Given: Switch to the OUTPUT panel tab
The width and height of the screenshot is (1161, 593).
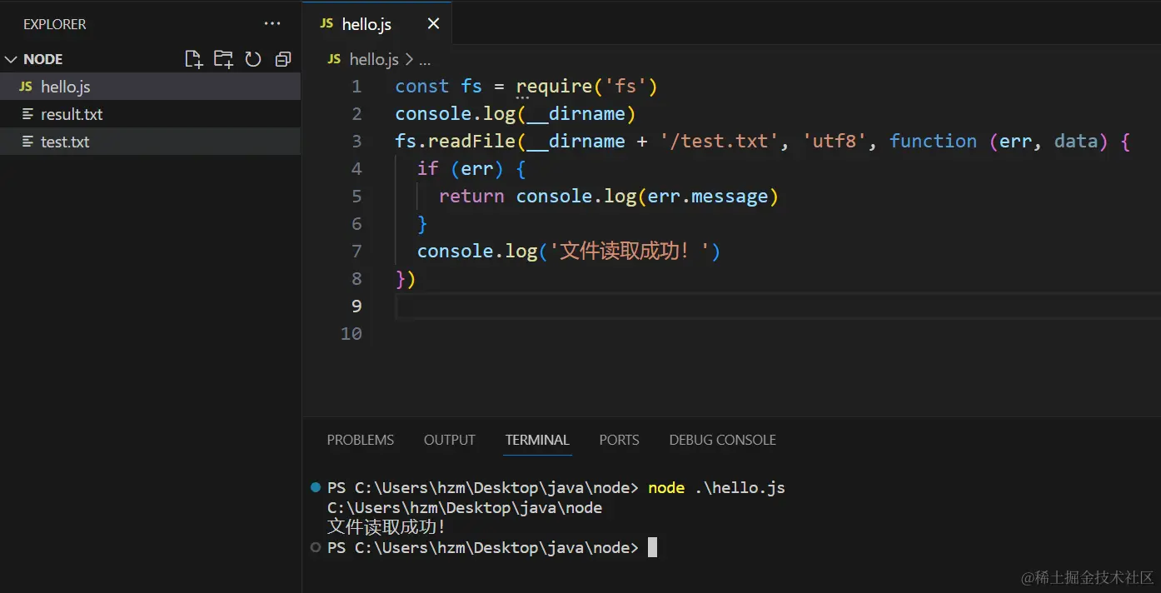Looking at the screenshot, I should point(450,440).
